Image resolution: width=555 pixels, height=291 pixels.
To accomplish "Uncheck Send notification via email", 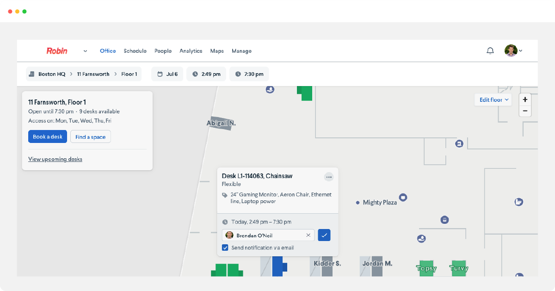I will (x=225, y=248).
